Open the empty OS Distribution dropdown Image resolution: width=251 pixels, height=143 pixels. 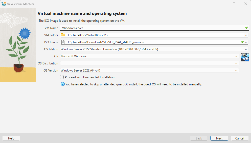[149, 63]
